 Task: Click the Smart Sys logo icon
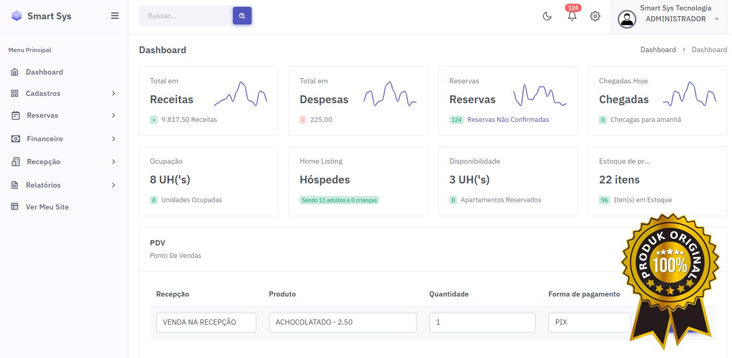17,16
